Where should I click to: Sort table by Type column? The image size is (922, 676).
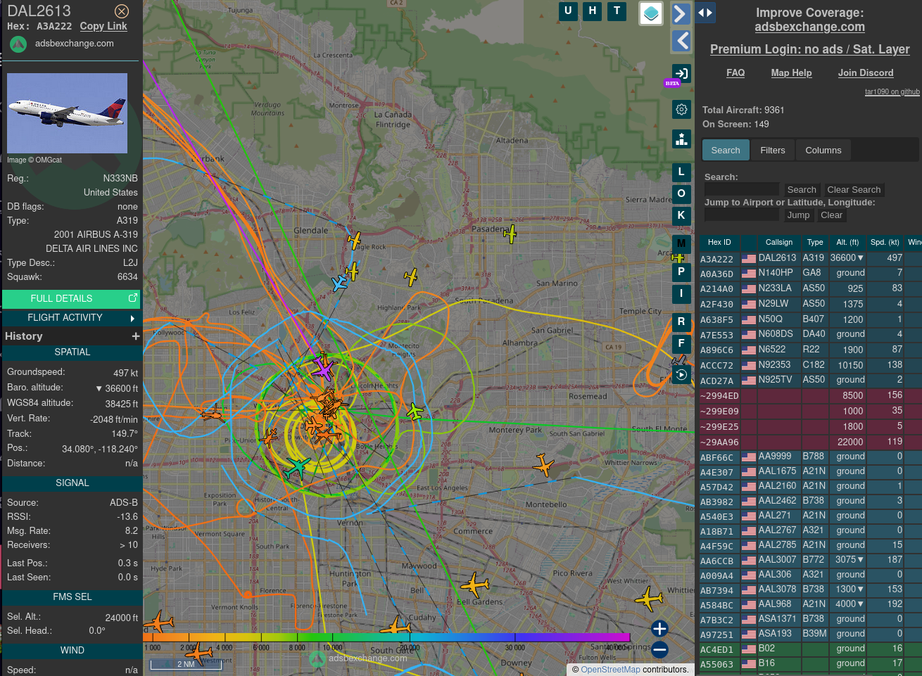pyautogui.click(x=815, y=242)
